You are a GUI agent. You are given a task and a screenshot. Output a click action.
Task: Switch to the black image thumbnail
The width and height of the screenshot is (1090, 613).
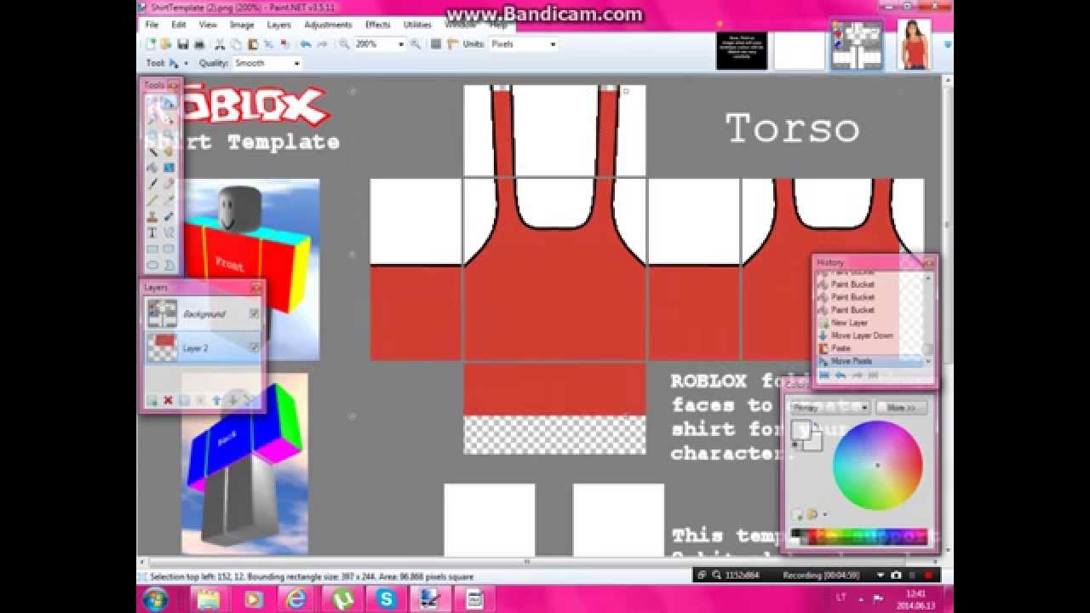(x=742, y=51)
